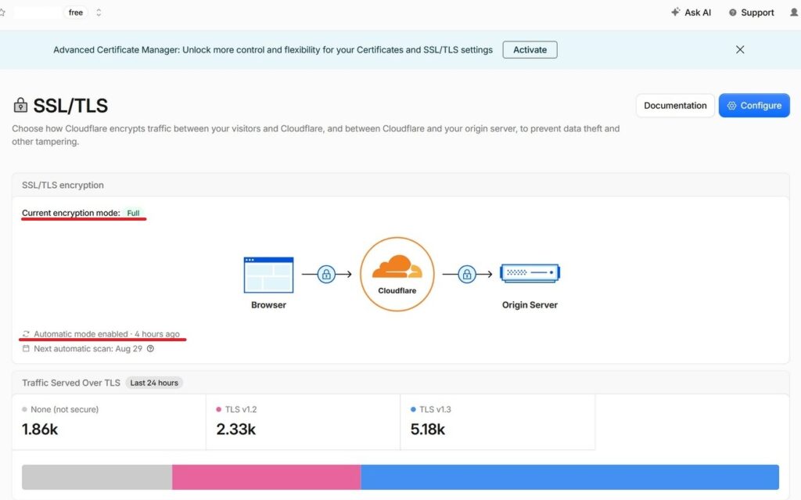Image resolution: width=801 pixels, height=500 pixels.
Task: Click the Ask AI sparkle icon
Action: [x=675, y=12]
